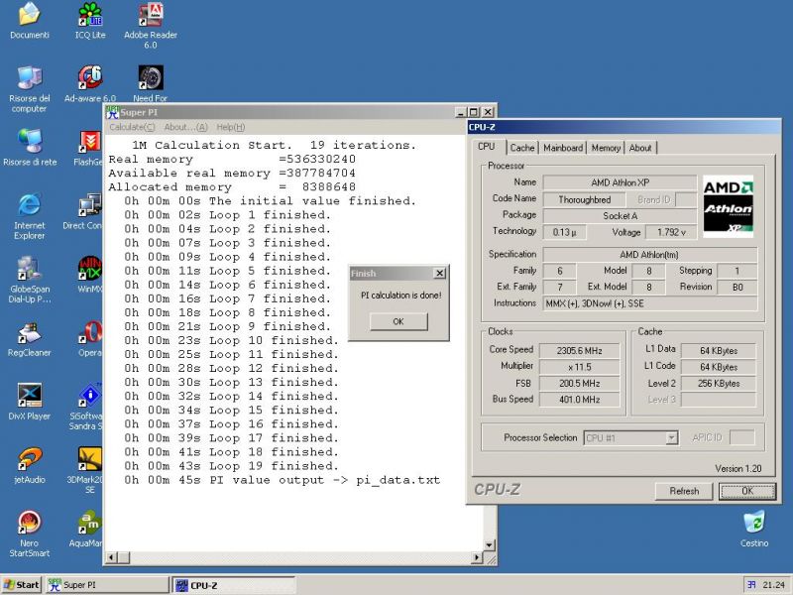Confirm OK in the Finish dialog

(398, 321)
